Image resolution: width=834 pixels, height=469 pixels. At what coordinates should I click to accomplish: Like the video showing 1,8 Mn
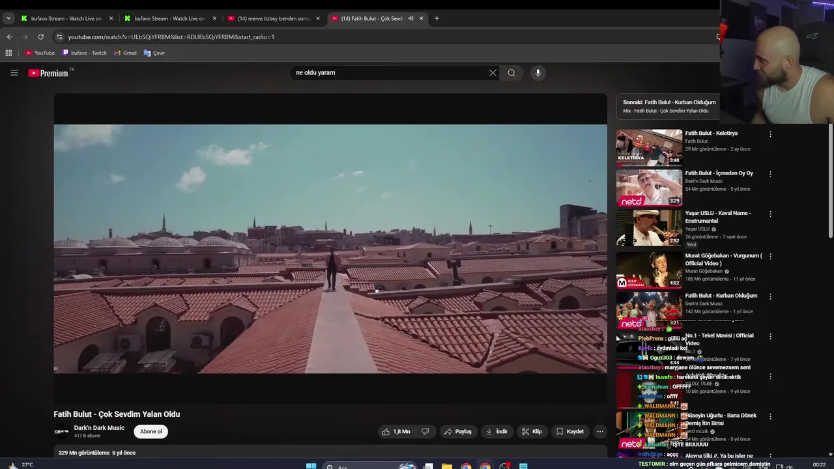tap(396, 431)
